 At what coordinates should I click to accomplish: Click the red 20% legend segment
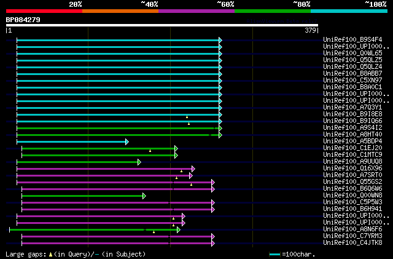point(44,11)
